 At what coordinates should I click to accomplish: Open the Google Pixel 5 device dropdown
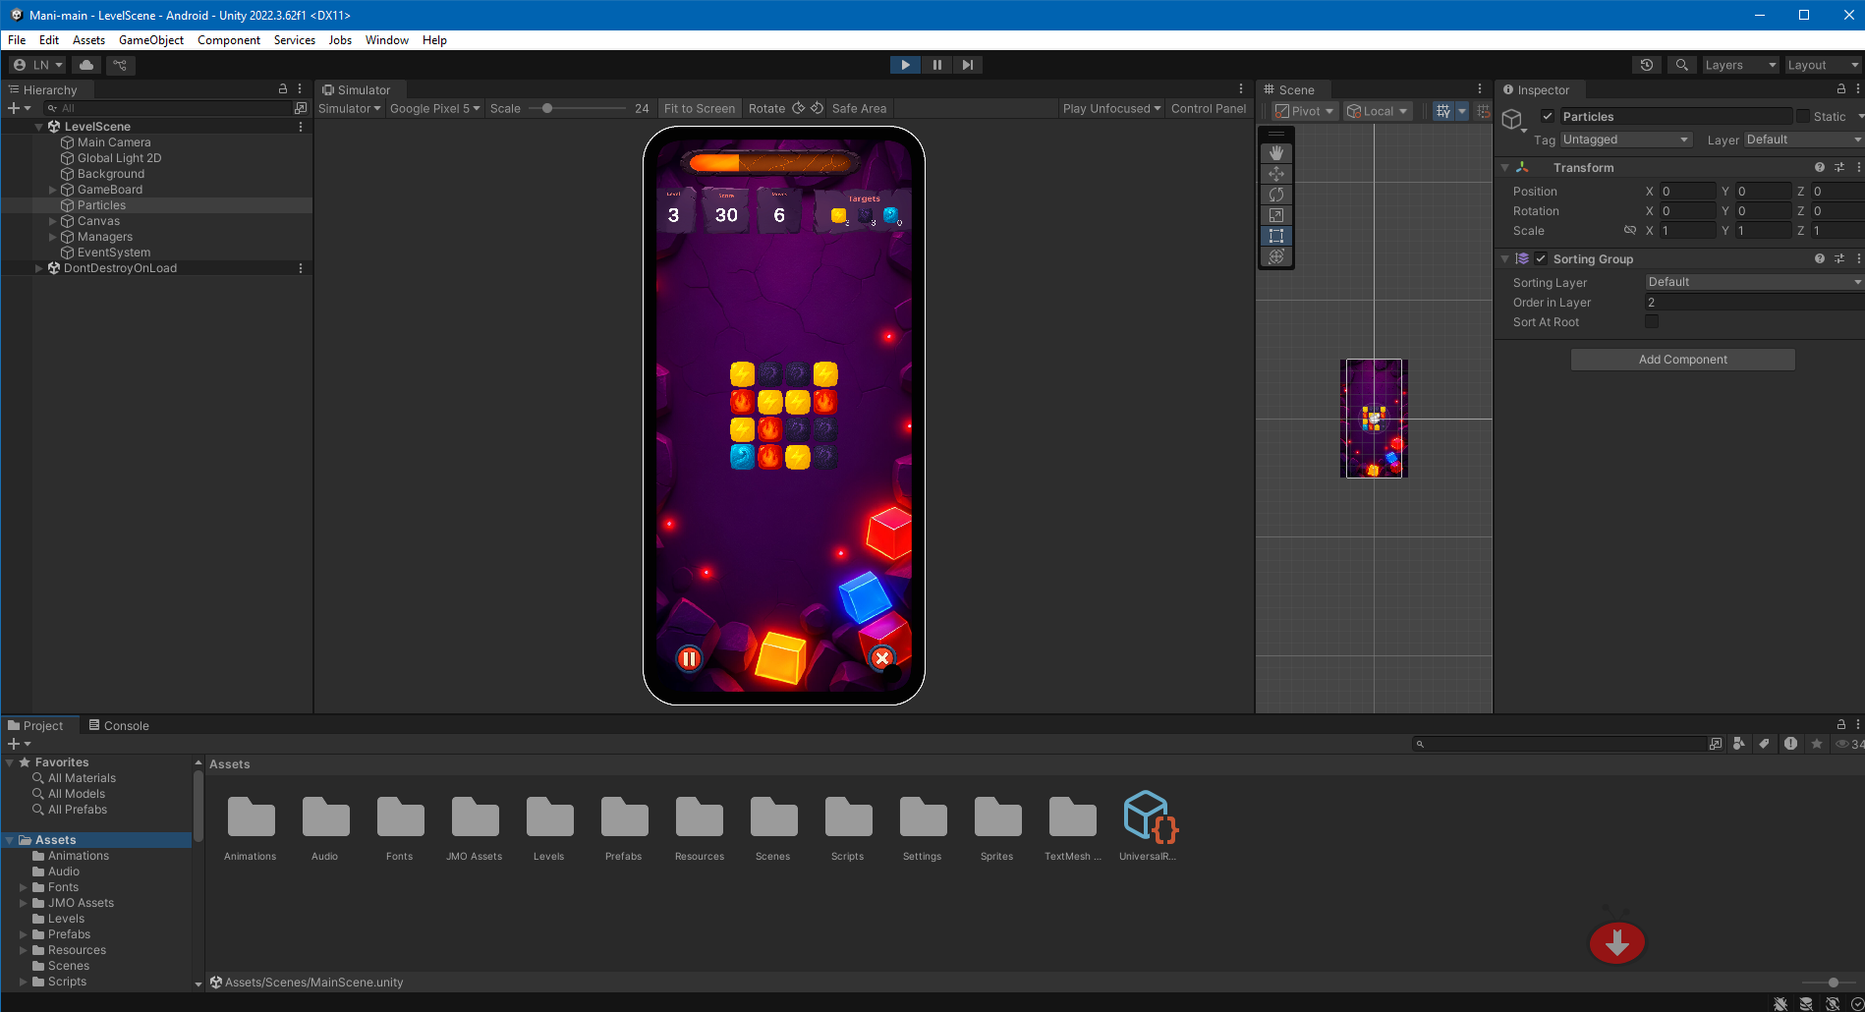click(x=434, y=108)
